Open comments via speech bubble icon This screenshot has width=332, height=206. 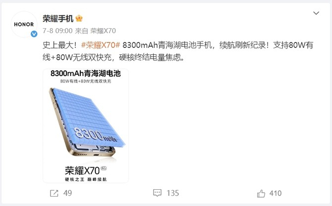point(157,193)
